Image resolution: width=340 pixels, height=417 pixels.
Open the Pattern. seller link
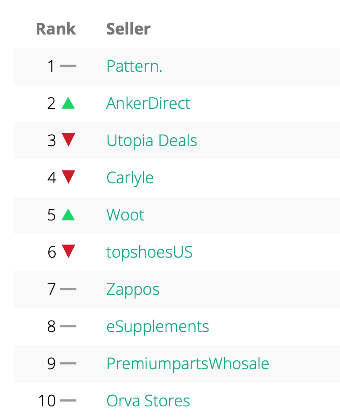click(134, 66)
